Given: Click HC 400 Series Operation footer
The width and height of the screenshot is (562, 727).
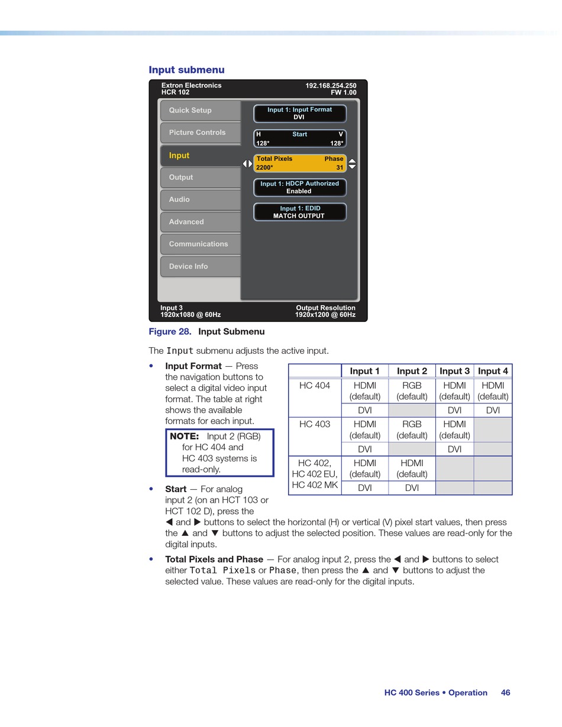Looking at the screenshot, I should [436, 693].
